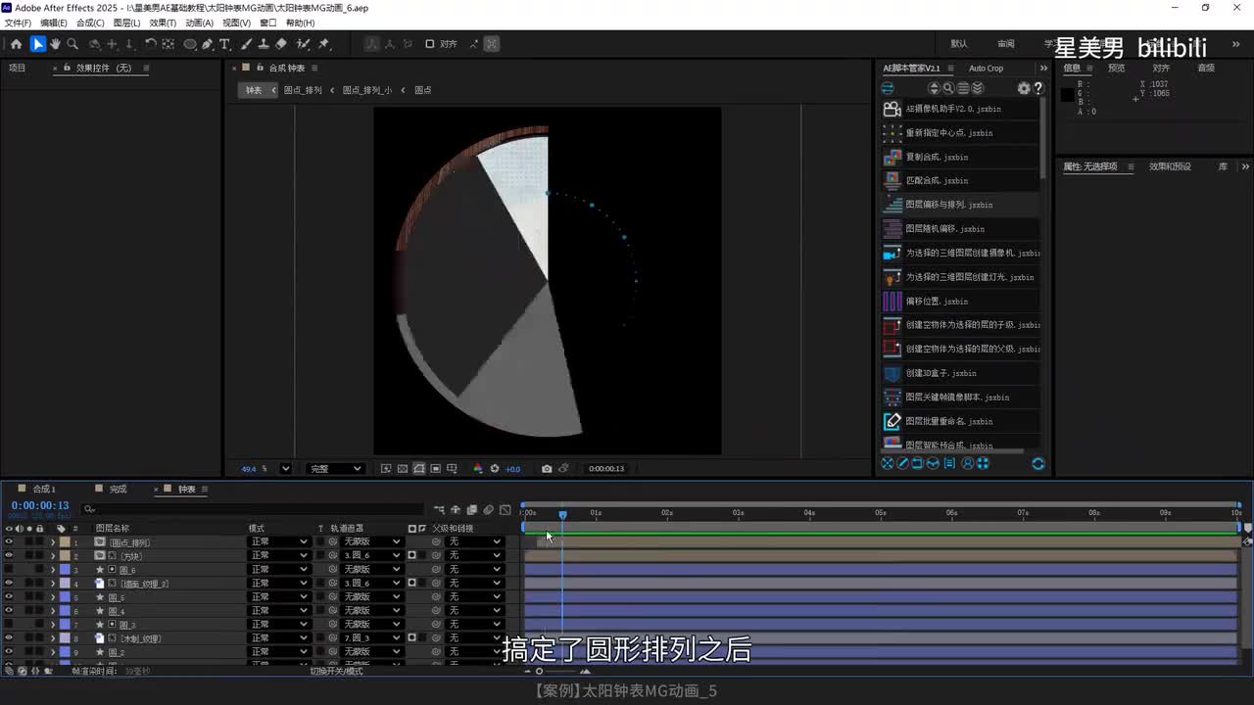Select the Pen tool

(x=208, y=44)
